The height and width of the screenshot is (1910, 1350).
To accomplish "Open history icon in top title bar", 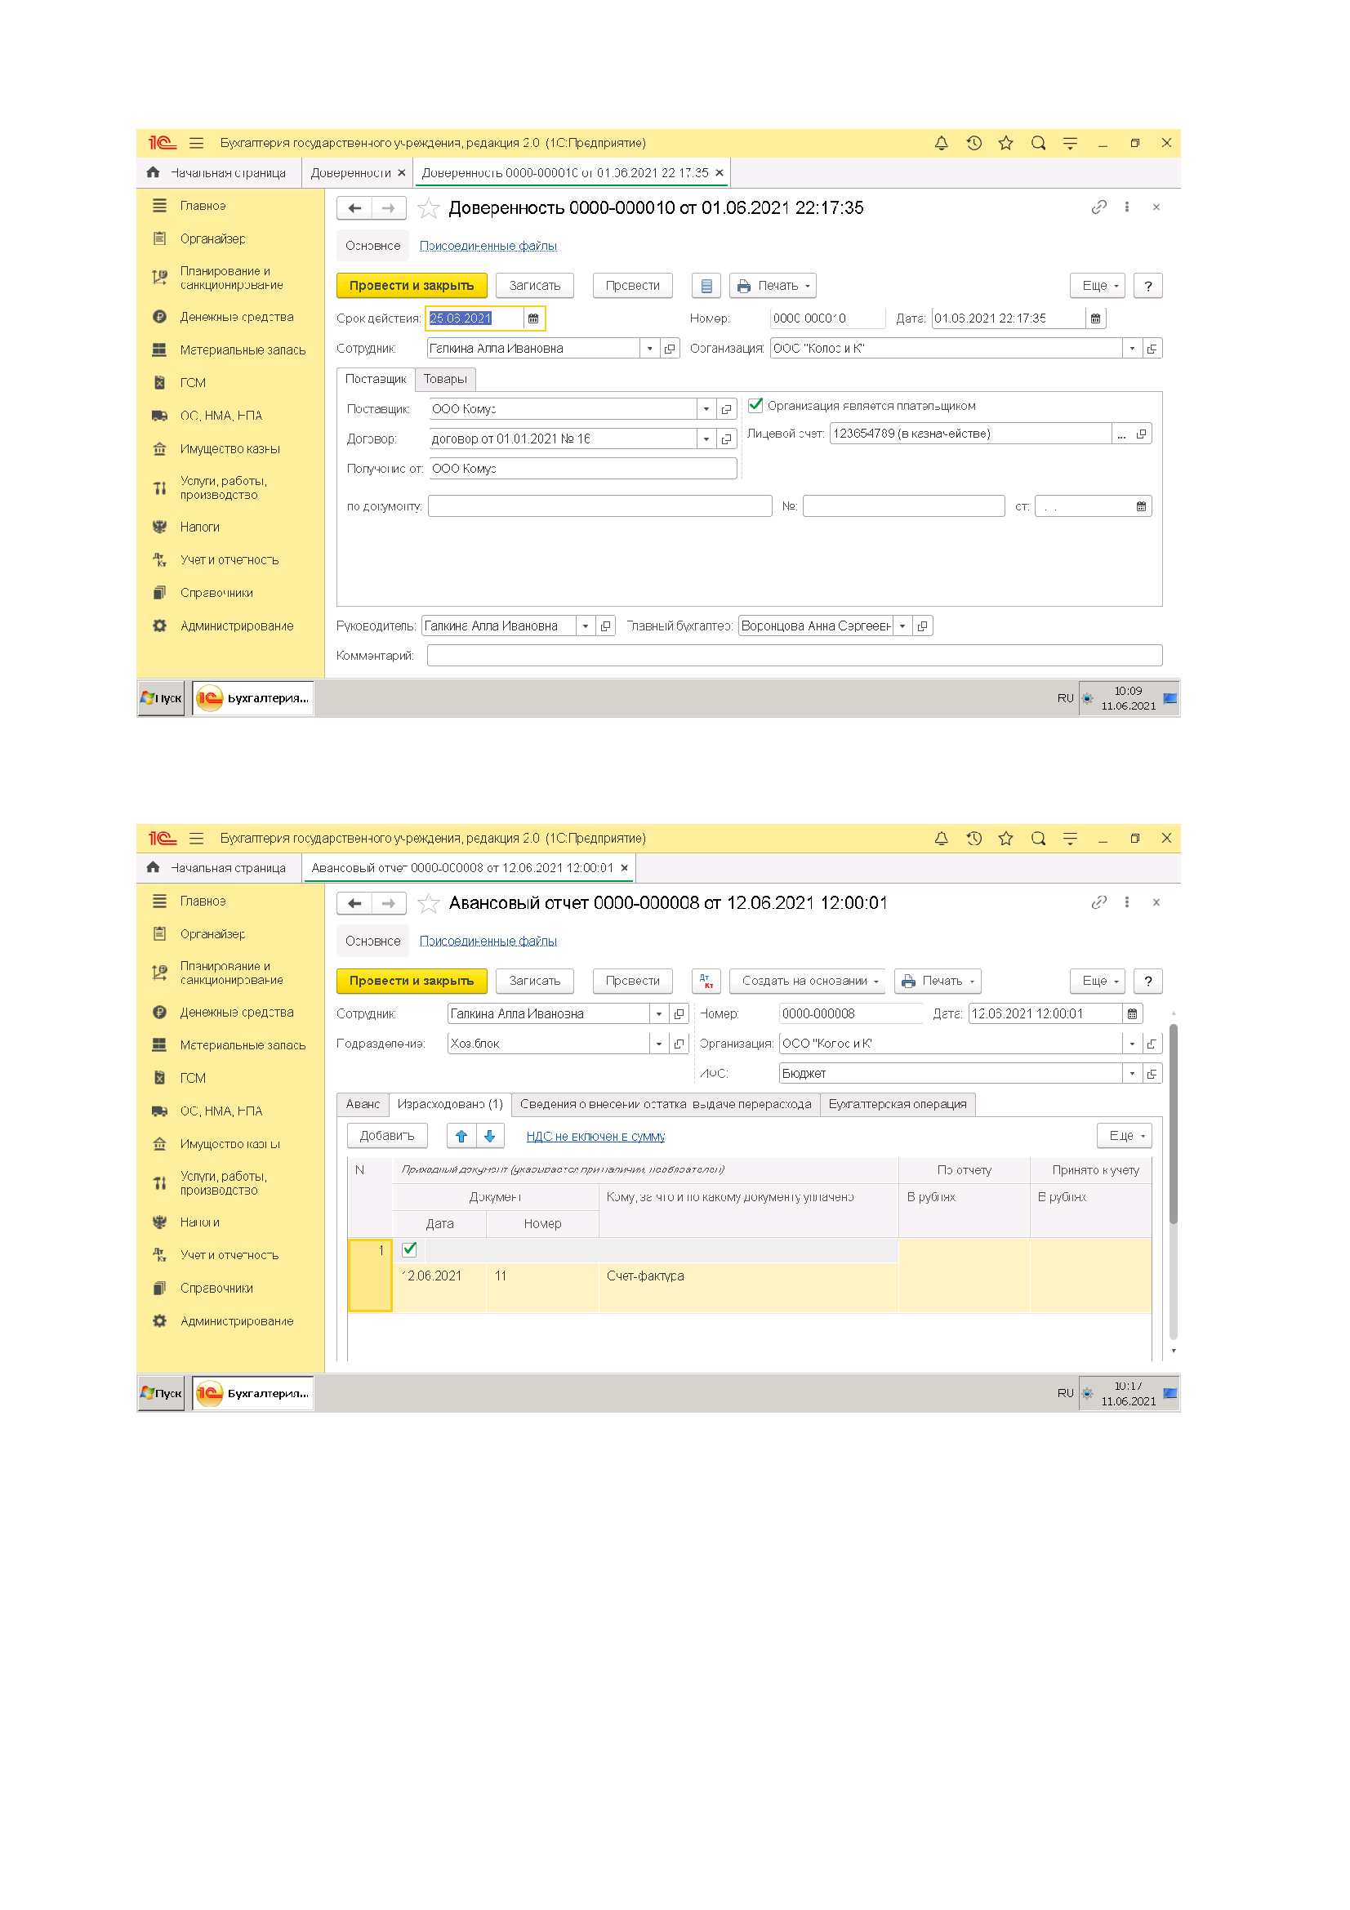I will tap(974, 143).
